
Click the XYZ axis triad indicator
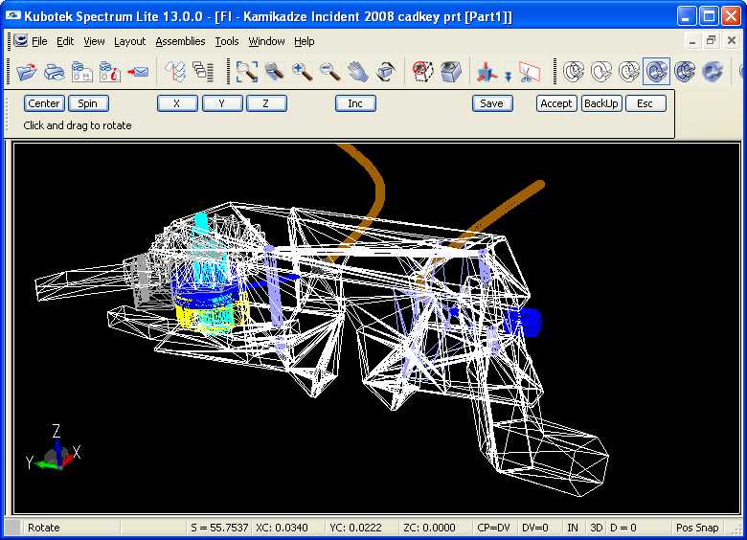pyautogui.click(x=54, y=453)
